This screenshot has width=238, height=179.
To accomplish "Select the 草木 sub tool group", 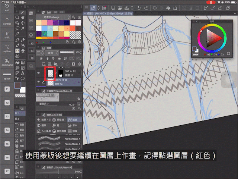I will point(72,126).
